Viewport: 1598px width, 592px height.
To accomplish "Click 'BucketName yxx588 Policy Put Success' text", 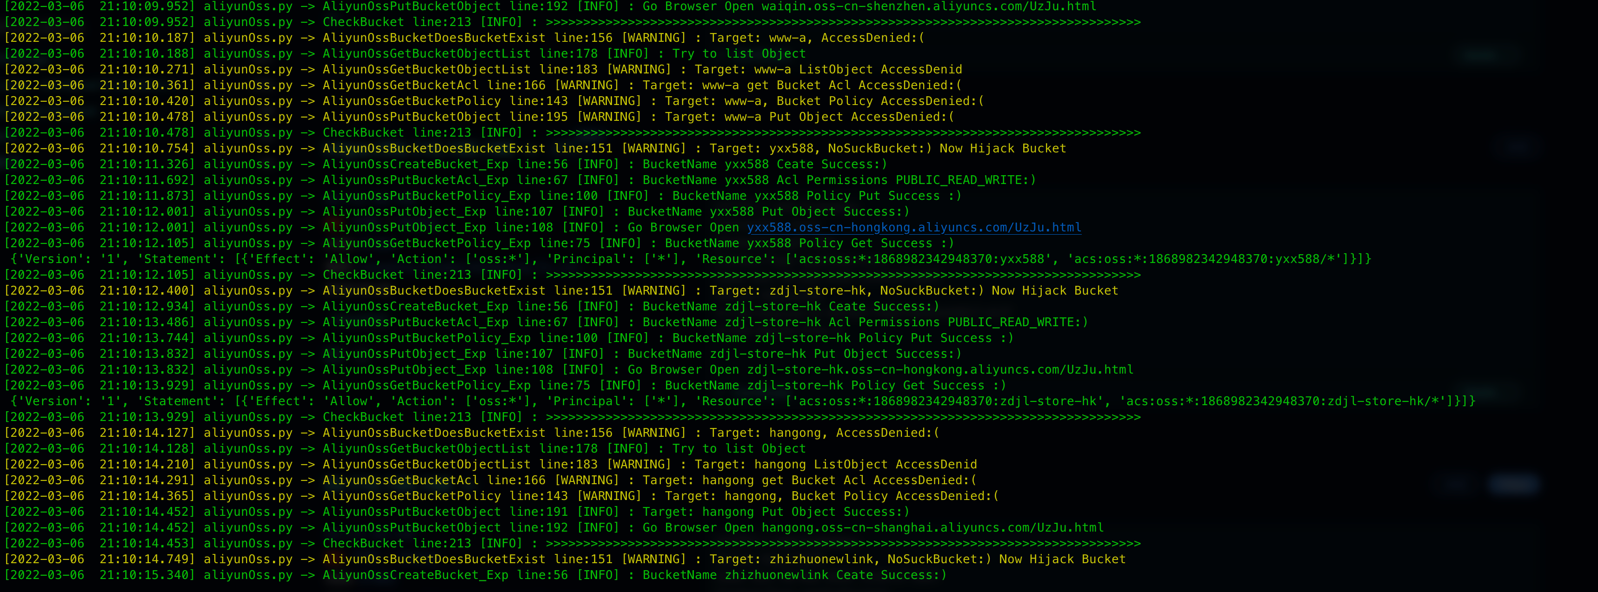I will point(806,196).
